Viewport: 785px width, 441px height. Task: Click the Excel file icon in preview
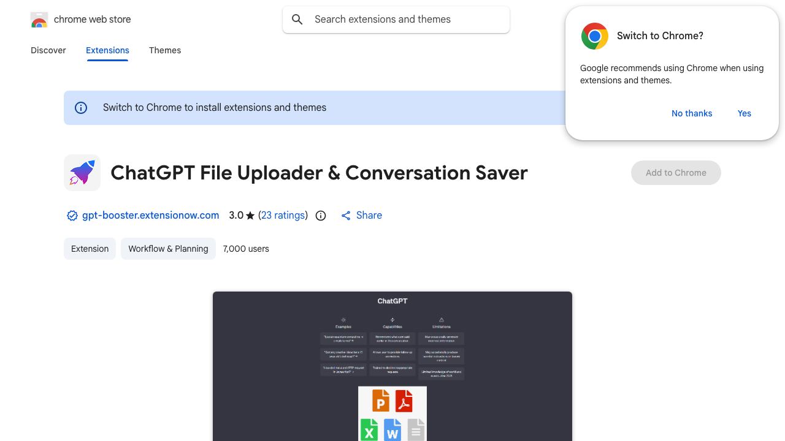369,429
